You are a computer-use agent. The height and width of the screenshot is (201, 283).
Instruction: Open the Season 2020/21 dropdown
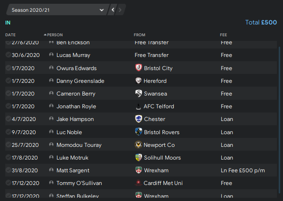[x=57, y=10]
